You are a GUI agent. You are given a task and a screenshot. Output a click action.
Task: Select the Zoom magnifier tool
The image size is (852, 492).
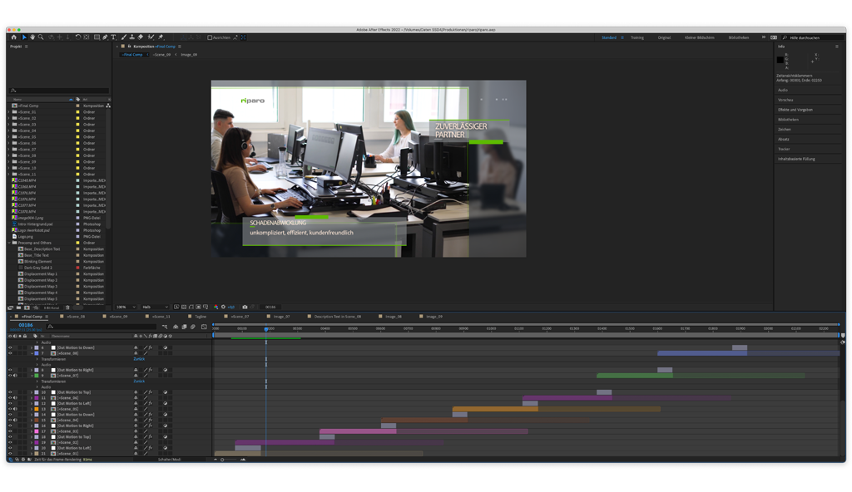[x=42, y=37]
